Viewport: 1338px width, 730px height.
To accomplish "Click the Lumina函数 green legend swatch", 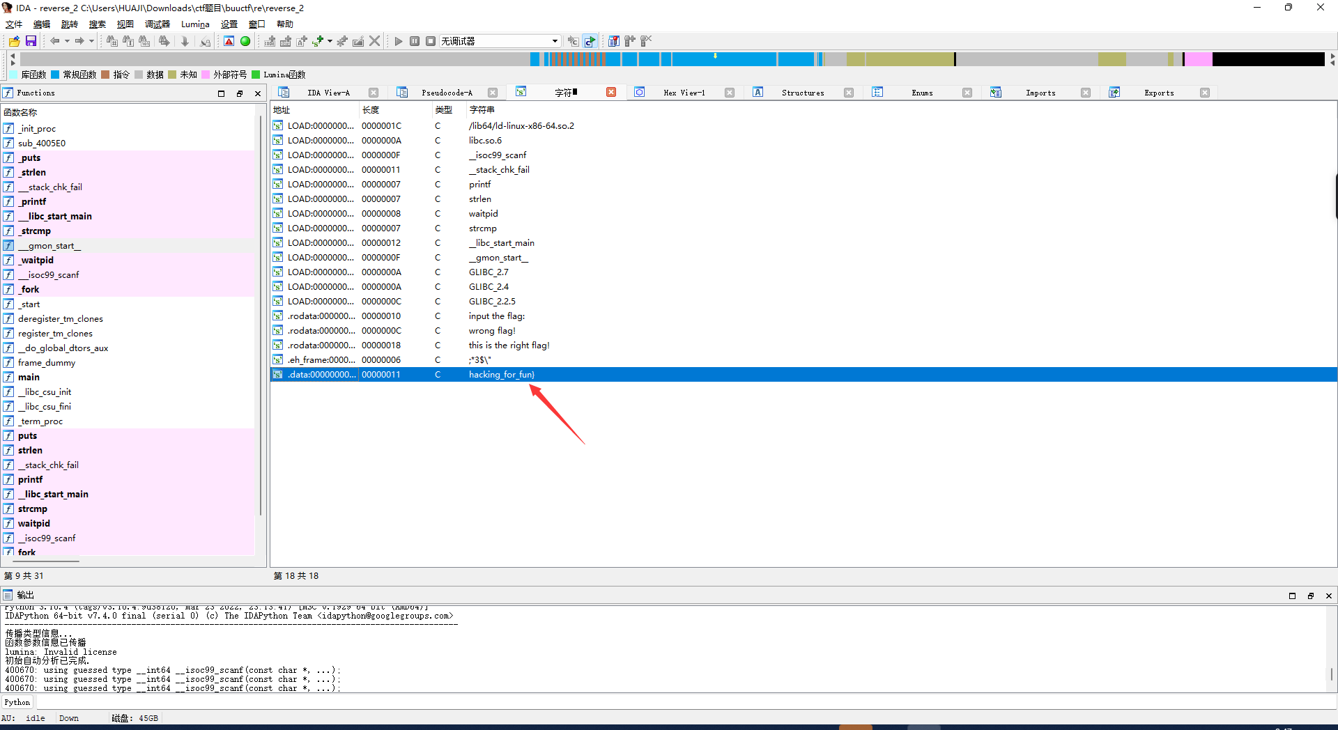I will point(256,75).
